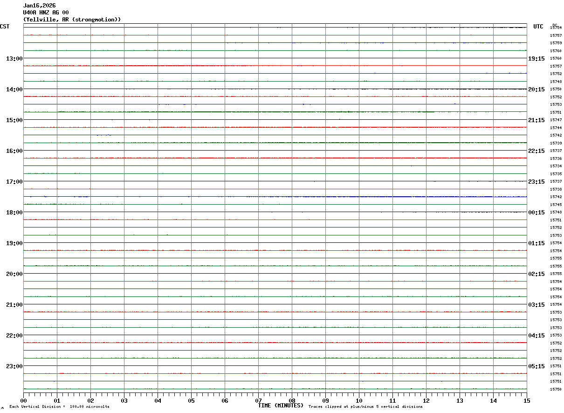Select the 21:00 CST time label
The height and width of the screenshot is (413, 564).
coord(14,305)
